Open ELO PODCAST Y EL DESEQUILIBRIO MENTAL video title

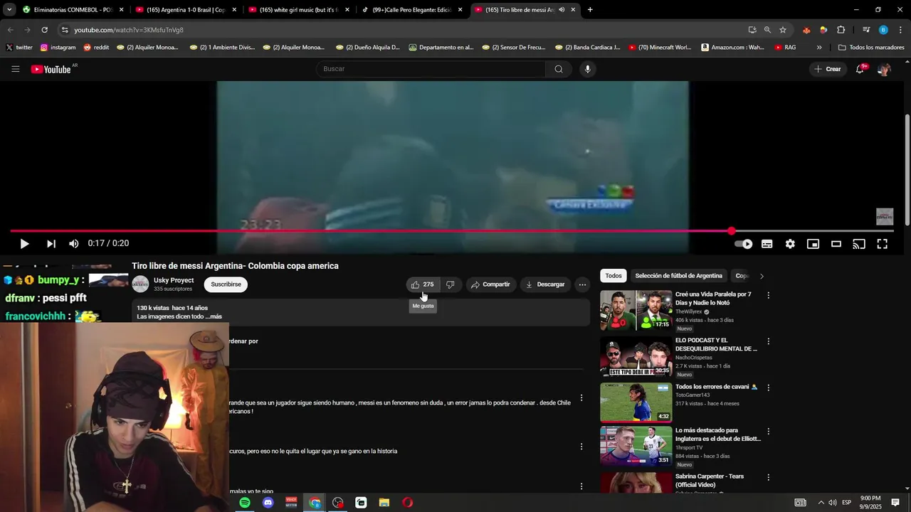tap(716, 345)
